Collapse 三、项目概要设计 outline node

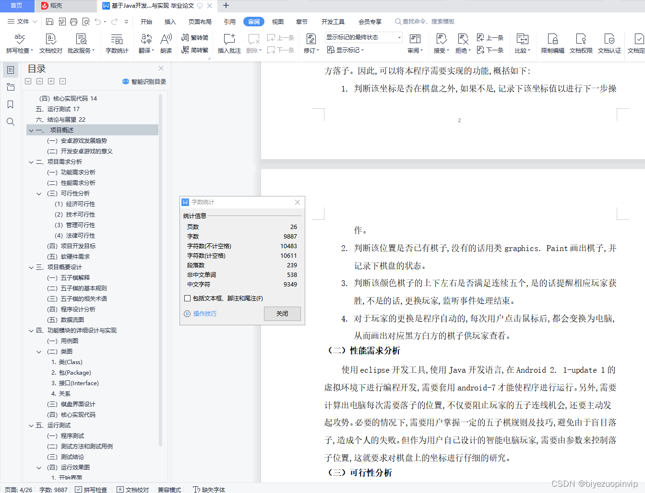coord(31,267)
